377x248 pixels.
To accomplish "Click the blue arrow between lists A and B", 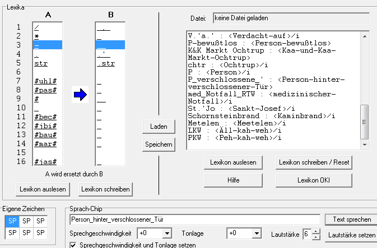I will pos(81,96).
